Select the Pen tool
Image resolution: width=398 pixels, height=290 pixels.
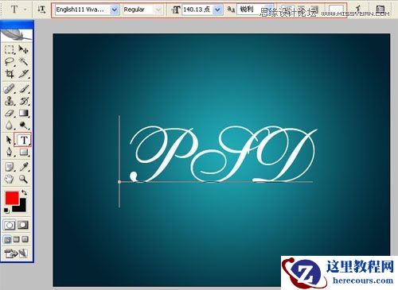[x=10, y=153]
